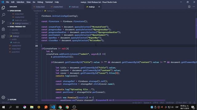The image size is (197, 110).
Task: Select index.html in Open Editors
Action: point(19,14)
